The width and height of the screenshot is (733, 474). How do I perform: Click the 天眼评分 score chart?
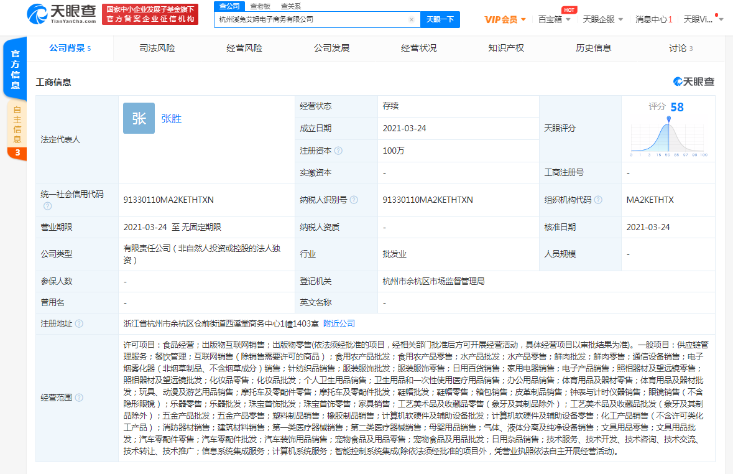click(668, 137)
